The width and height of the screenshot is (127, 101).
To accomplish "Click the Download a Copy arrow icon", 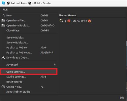I will point(3,58).
